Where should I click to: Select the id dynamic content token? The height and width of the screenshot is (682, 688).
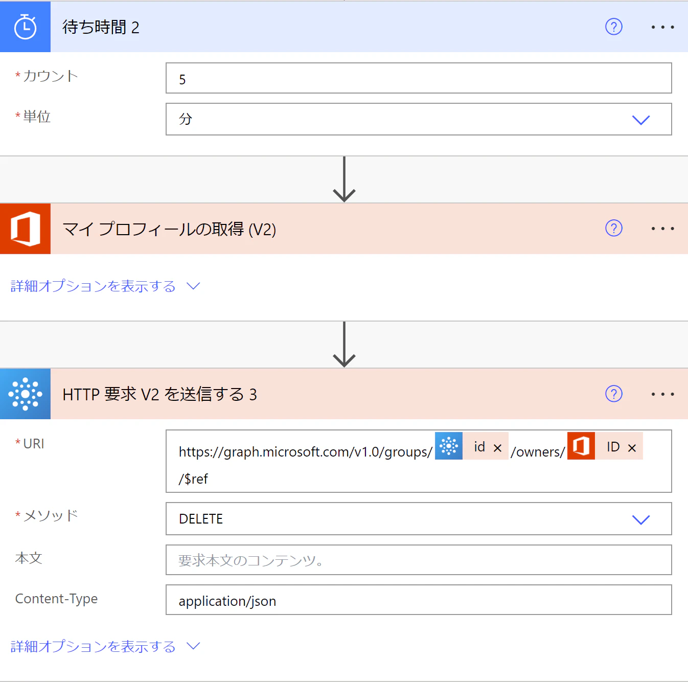[471, 446]
